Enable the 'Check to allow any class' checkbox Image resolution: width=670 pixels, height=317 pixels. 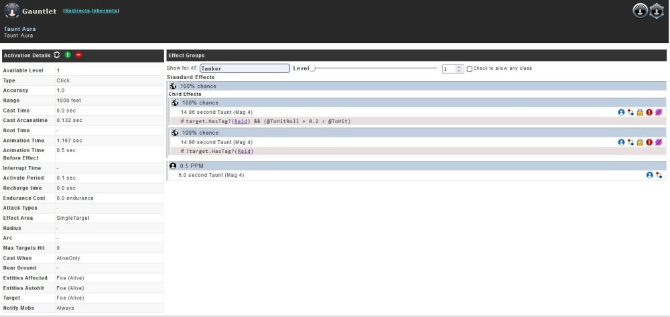[x=470, y=68]
